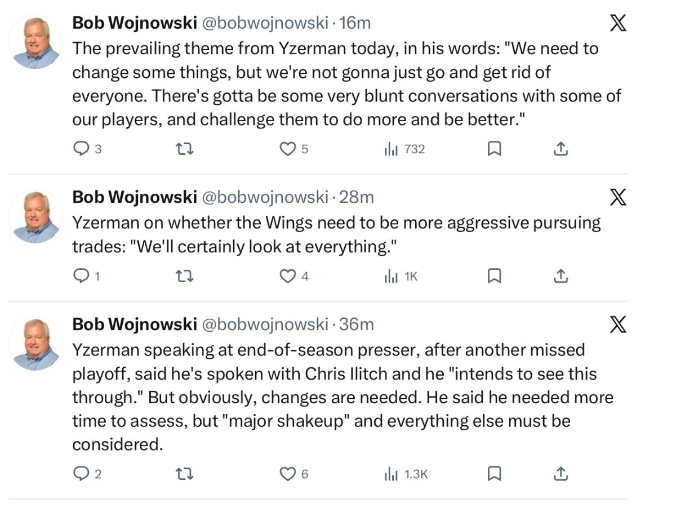The height and width of the screenshot is (508, 676).
Task: Click Bob Wojnowski avatar on 28m tweet
Action: [36, 217]
